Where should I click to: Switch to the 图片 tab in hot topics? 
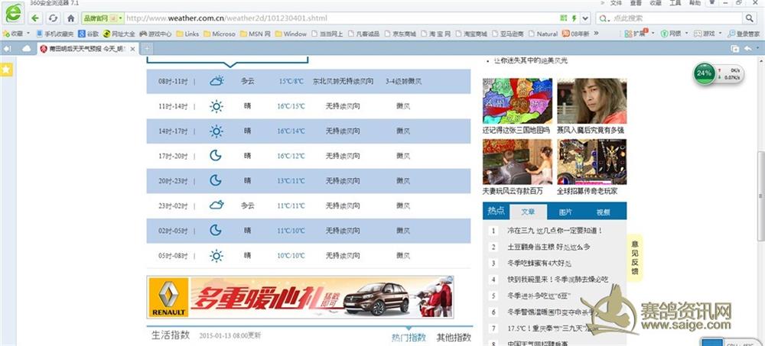click(x=565, y=212)
